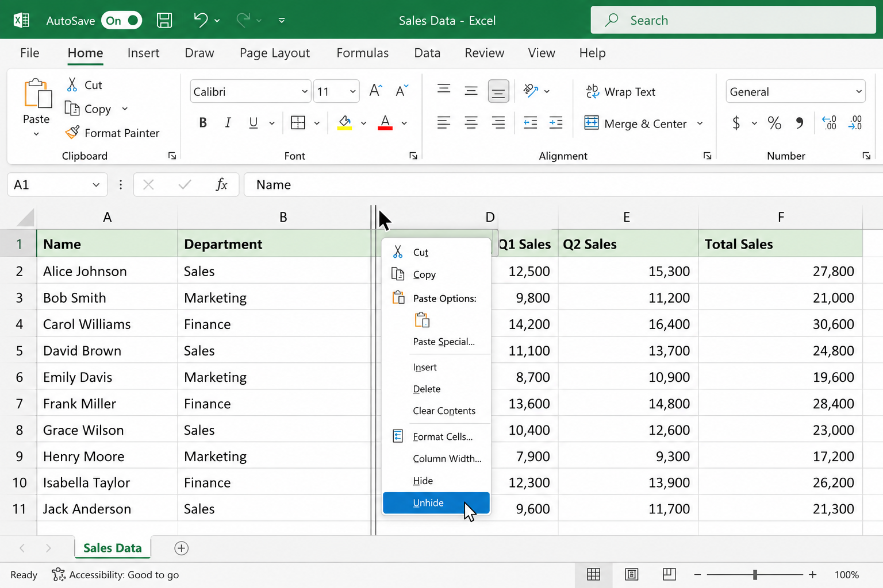
Task: Switch to Page Layout view in status bar
Action: pos(631,574)
